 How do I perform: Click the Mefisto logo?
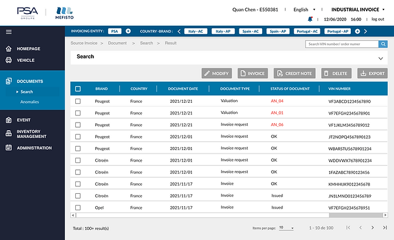coord(64,13)
